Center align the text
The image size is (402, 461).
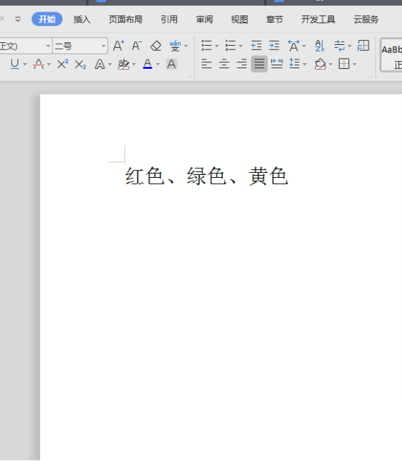coord(224,64)
